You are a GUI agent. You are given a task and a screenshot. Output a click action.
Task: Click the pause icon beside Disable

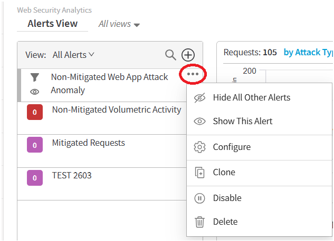point(199,198)
